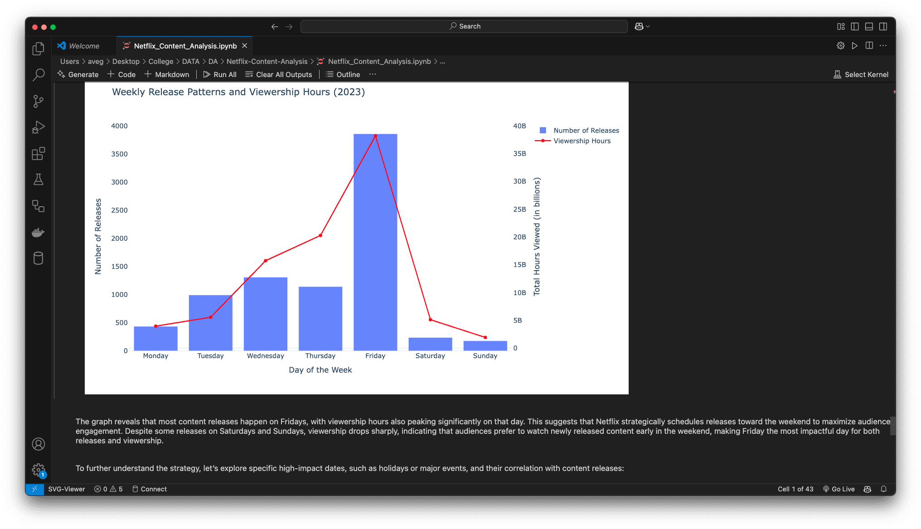Open the Docker view
The image size is (921, 529).
pyautogui.click(x=39, y=233)
